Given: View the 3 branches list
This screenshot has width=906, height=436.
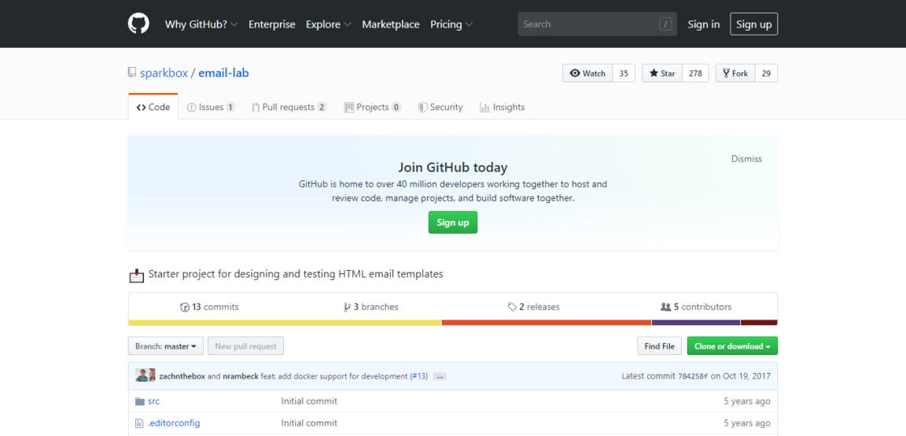Looking at the screenshot, I should point(371,307).
